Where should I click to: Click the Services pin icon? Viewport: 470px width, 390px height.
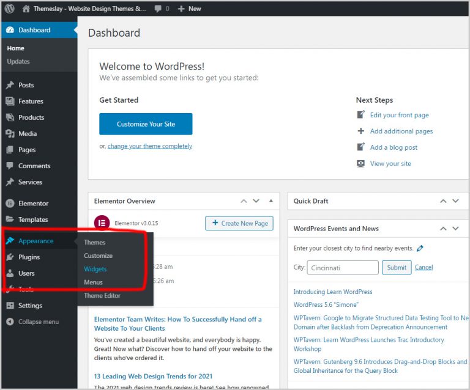point(10,182)
